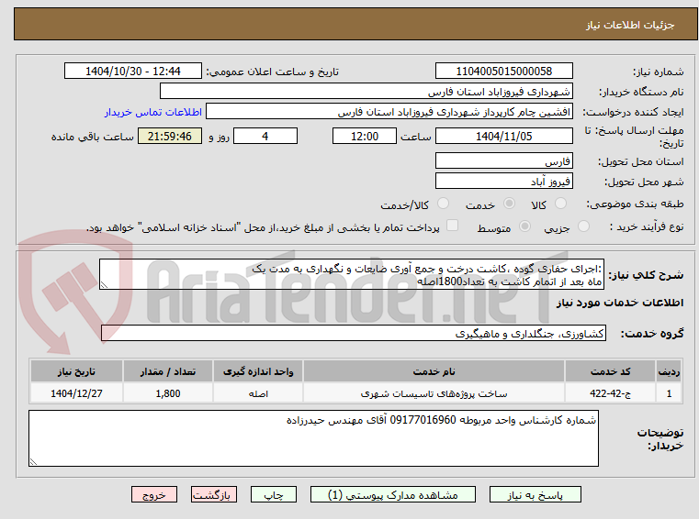699x519 pixels.
Task: Select the کالا radio button
Action: click(x=560, y=204)
